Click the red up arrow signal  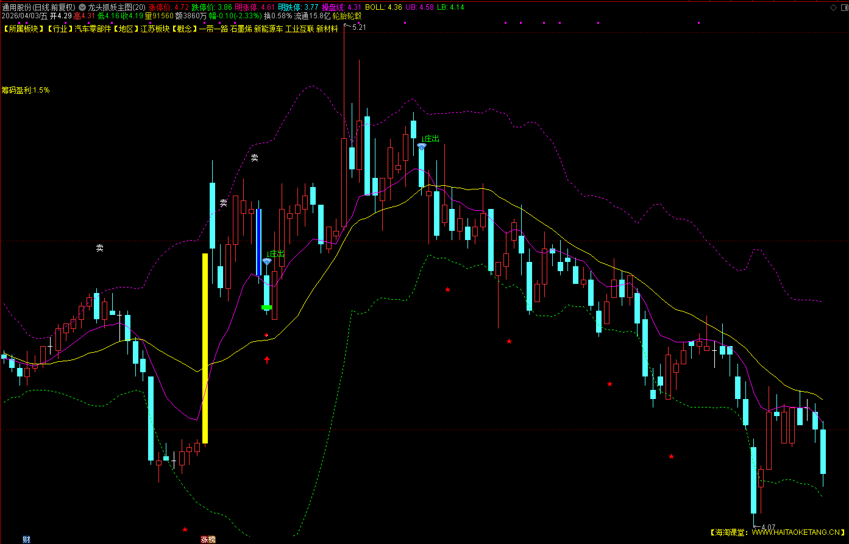click(x=267, y=359)
